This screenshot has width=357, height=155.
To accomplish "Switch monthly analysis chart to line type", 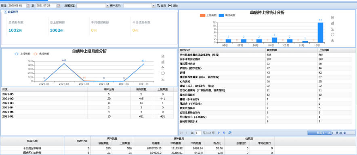I will 163,68.
